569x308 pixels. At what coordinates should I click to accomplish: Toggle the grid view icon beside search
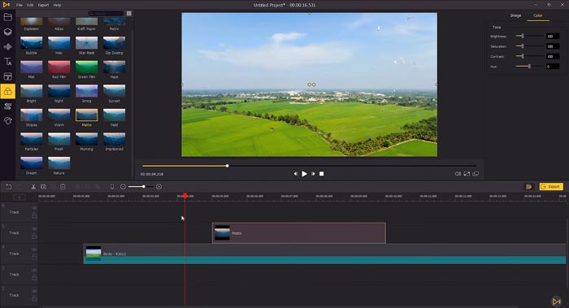[x=128, y=14]
